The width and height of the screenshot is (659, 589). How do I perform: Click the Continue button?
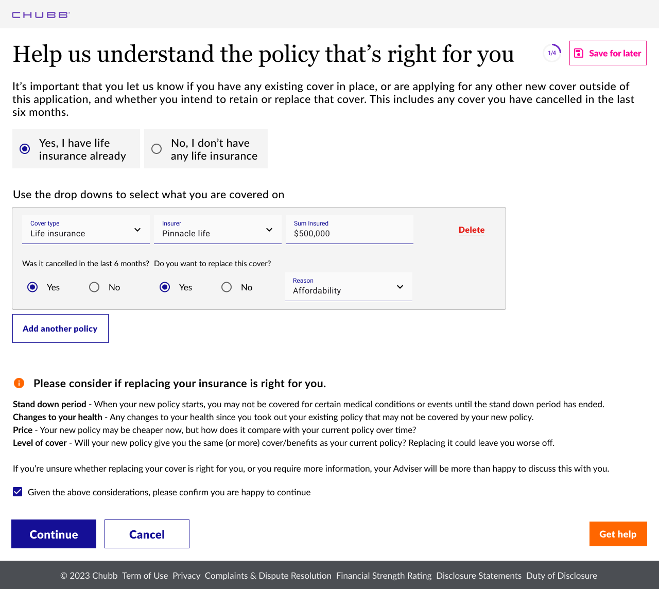pyautogui.click(x=54, y=534)
